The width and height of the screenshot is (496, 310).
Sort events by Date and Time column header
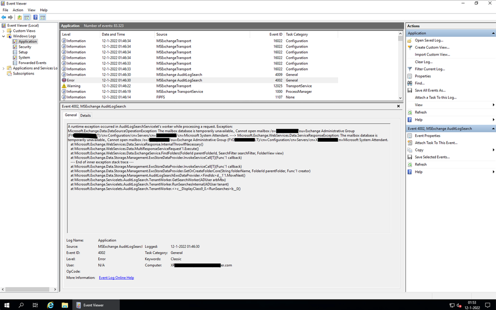click(x=127, y=34)
